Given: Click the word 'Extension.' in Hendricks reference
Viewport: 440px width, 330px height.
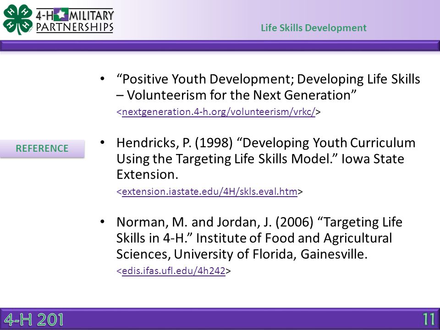Looking at the screenshot, I should pos(147,175).
